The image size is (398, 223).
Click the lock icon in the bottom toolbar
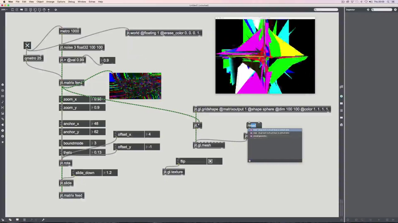click(x=3, y=220)
